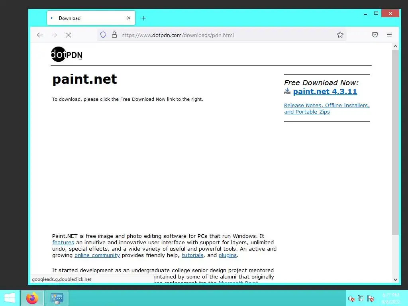Download paint.net 4.3.11 link

325,92
